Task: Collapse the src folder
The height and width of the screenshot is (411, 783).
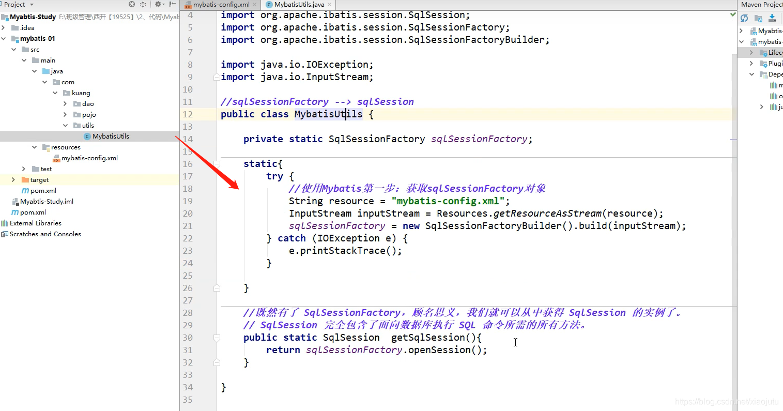Action: pyautogui.click(x=14, y=50)
